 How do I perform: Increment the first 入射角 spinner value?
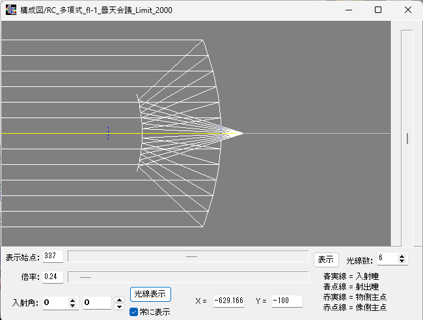click(x=72, y=300)
